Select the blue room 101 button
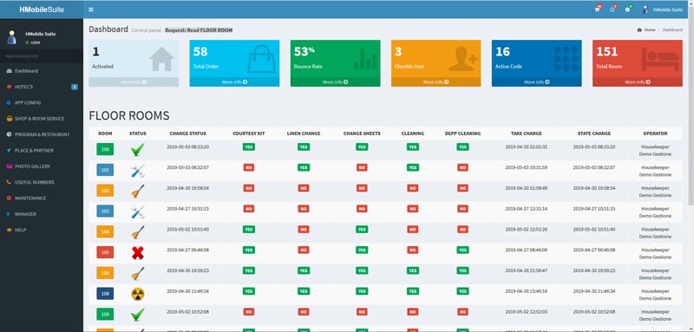This screenshot has height=332, width=694. (x=105, y=170)
